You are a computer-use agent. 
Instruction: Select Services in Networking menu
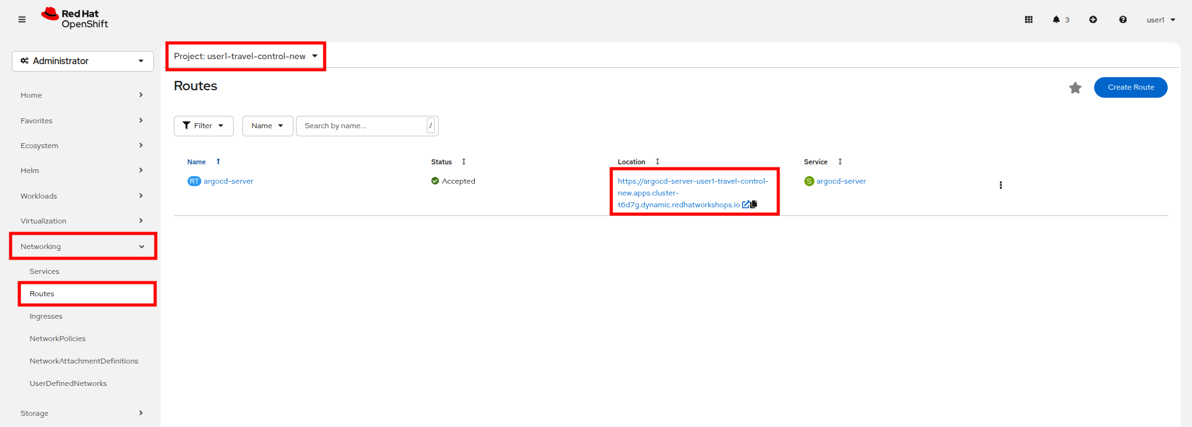coord(44,271)
